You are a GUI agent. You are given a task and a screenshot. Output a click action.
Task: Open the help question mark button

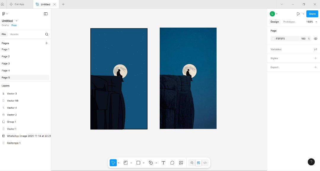311,162
